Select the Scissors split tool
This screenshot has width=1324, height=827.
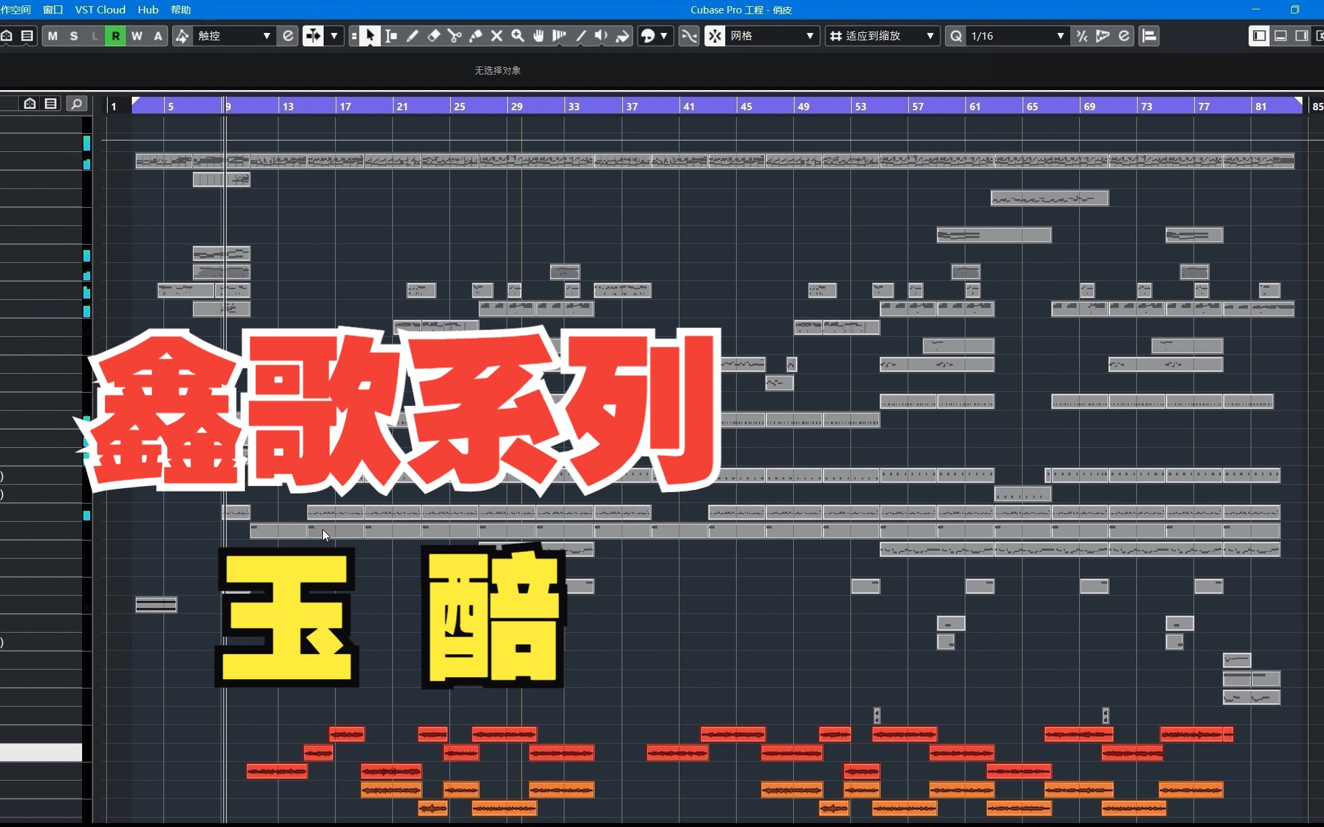[455, 36]
